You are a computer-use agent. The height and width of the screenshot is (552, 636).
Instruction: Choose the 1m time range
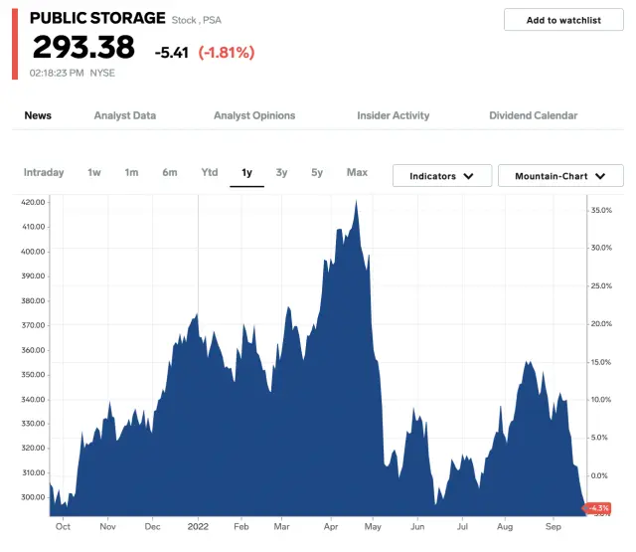pos(131,172)
